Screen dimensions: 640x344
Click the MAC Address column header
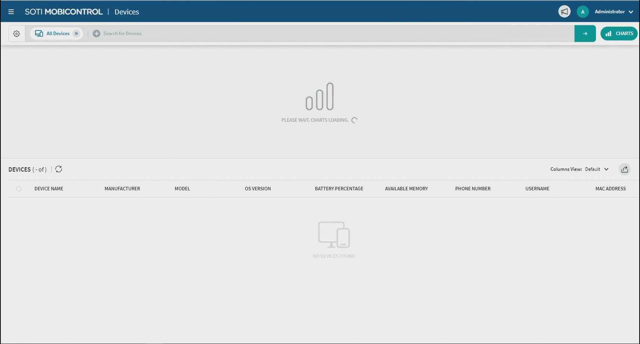pyautogui.click(x=610, y=189)
